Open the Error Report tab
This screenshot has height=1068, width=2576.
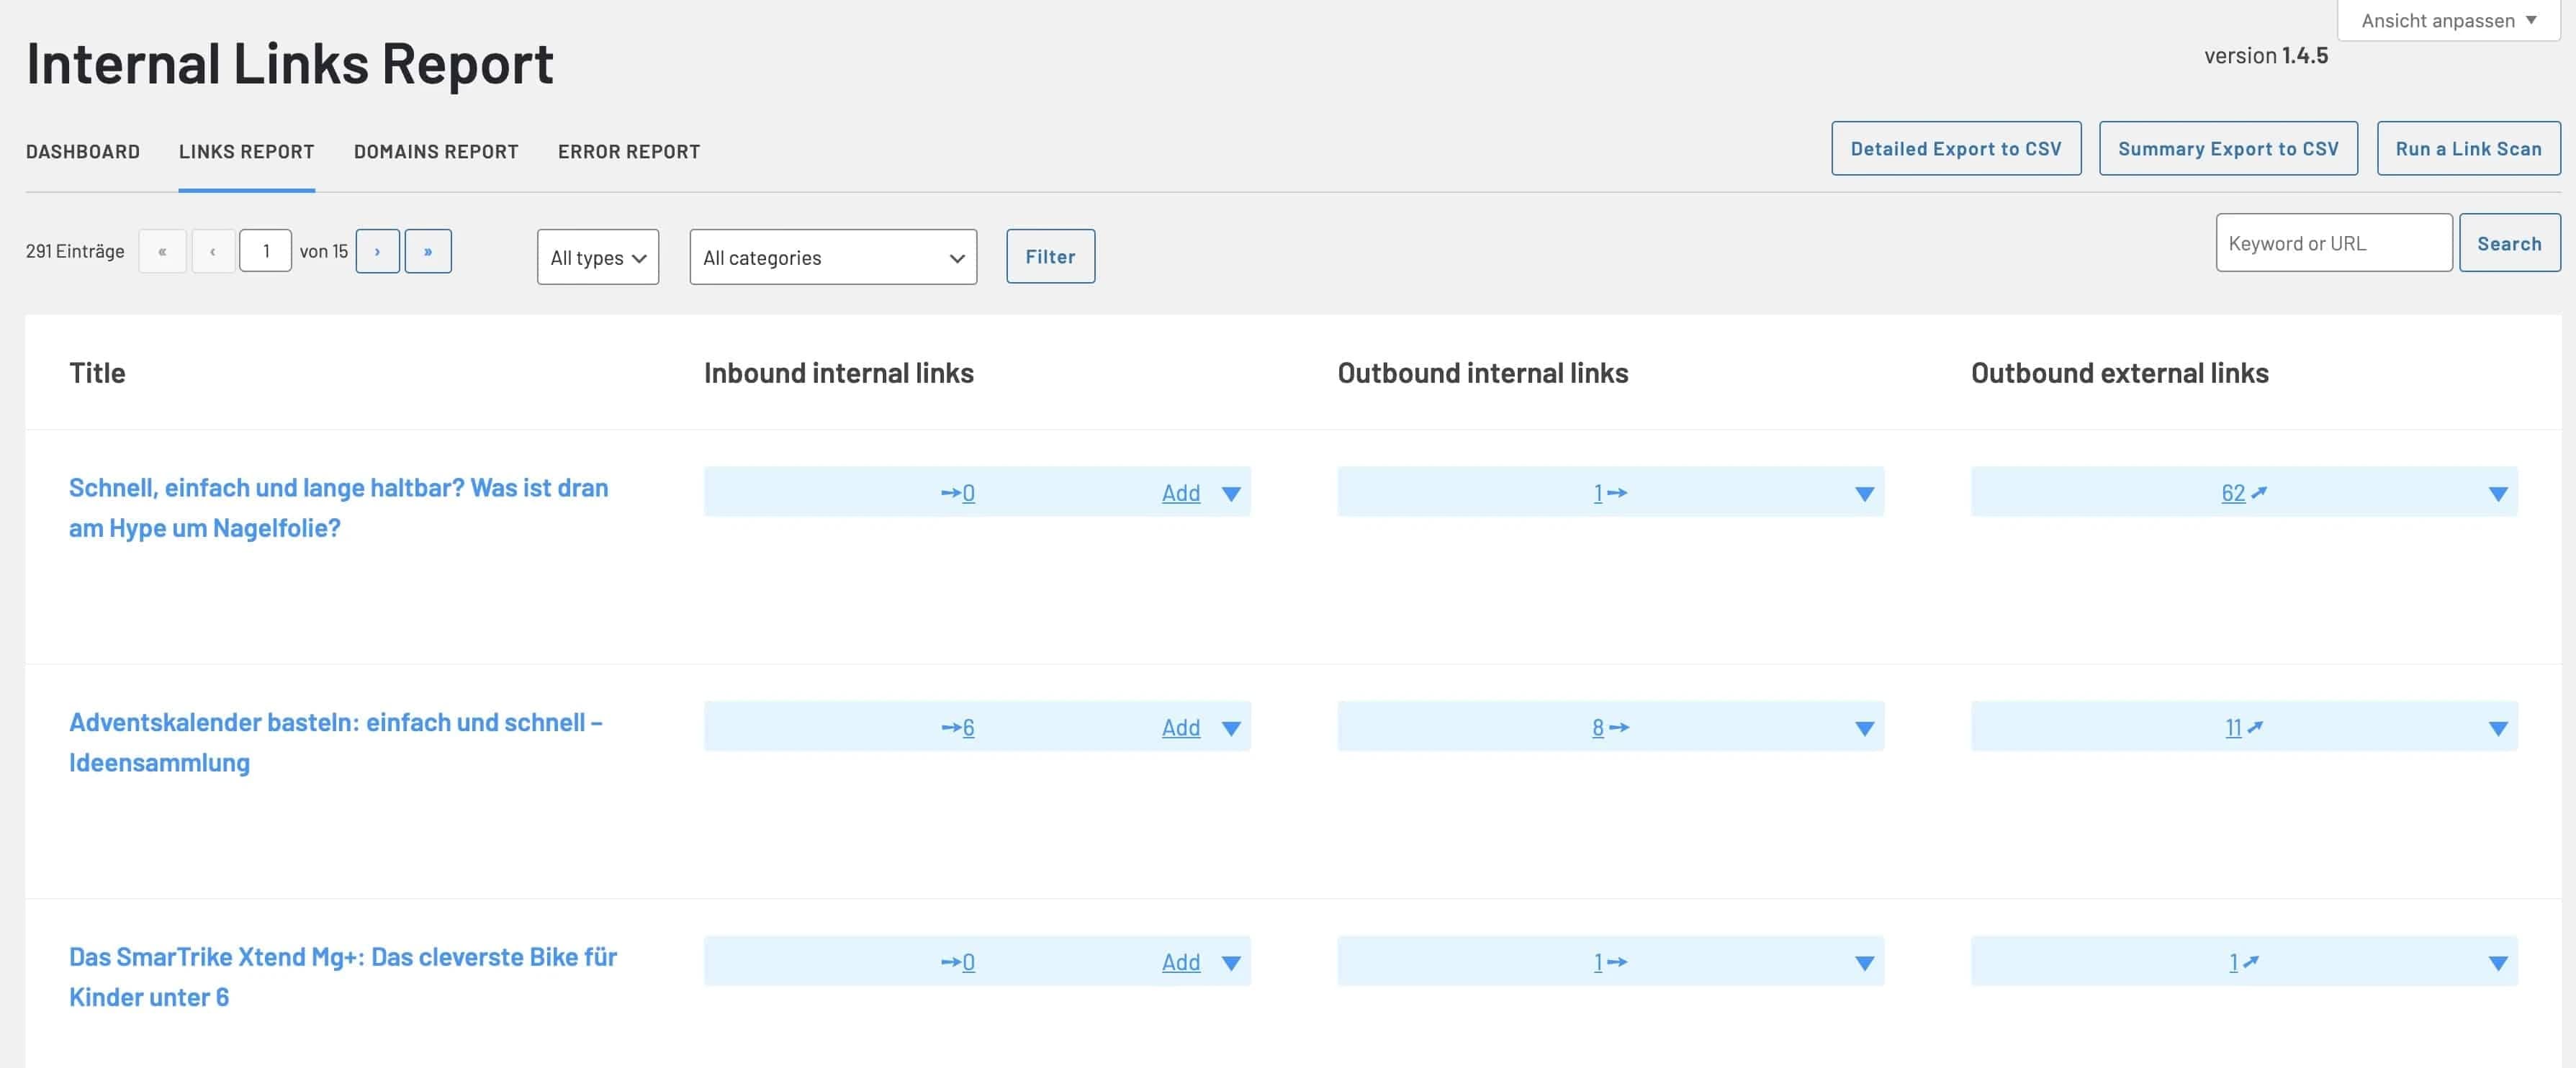pos(629,151)
